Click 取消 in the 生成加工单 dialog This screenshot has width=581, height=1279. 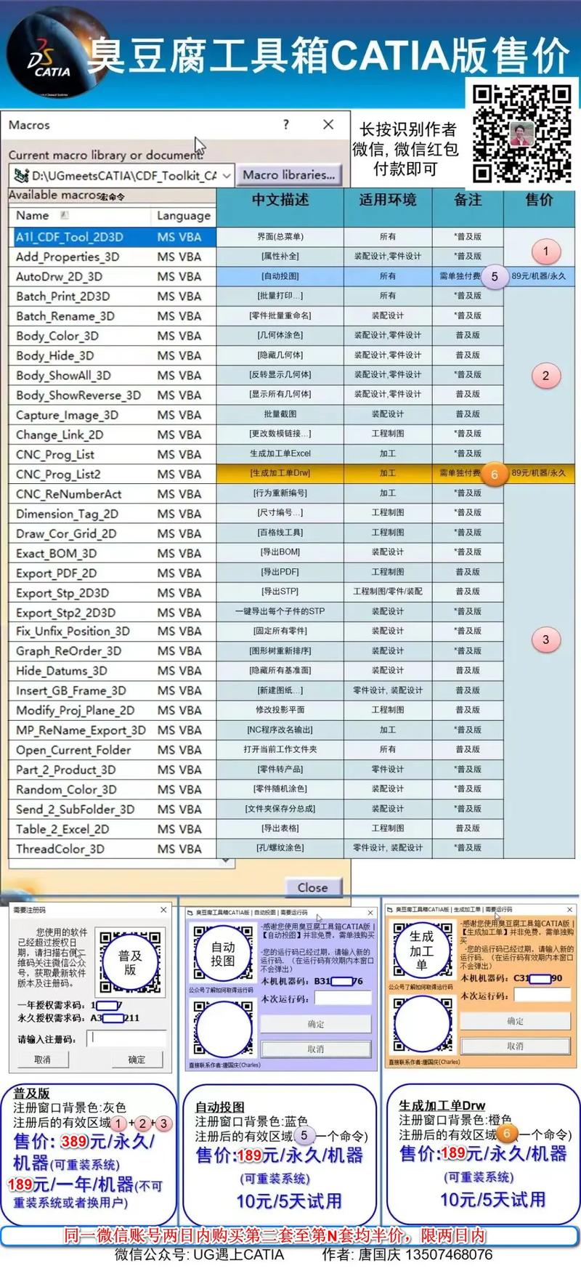coord(516,1046)
